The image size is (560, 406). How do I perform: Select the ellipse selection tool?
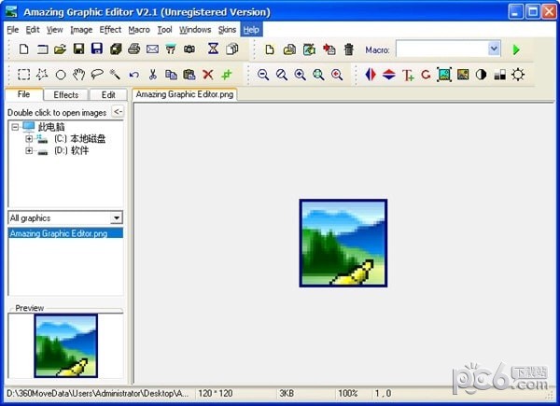coord(61,75)
